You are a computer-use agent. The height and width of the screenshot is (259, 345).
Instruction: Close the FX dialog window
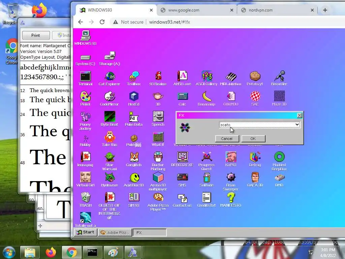click(300, 115)
